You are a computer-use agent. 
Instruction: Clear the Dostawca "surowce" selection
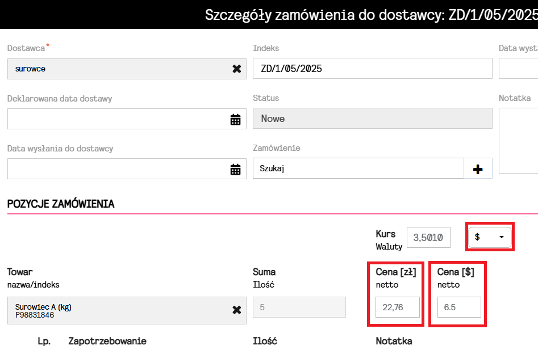(x=236, y=69)
